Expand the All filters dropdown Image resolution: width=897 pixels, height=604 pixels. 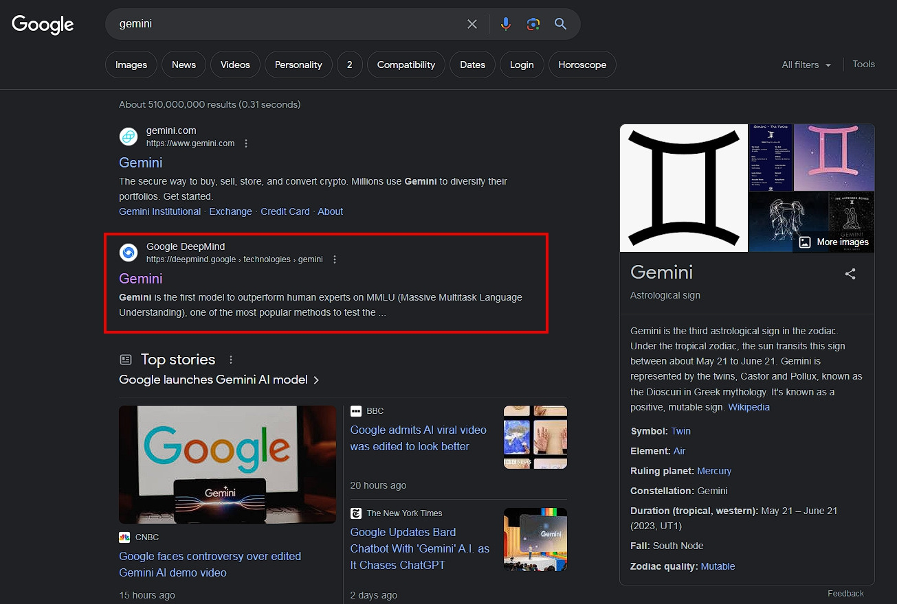(806, 65)
